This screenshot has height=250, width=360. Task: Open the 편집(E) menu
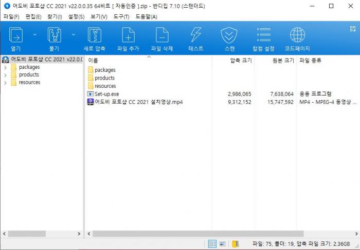pyautogui.click(x=33, y=17)
